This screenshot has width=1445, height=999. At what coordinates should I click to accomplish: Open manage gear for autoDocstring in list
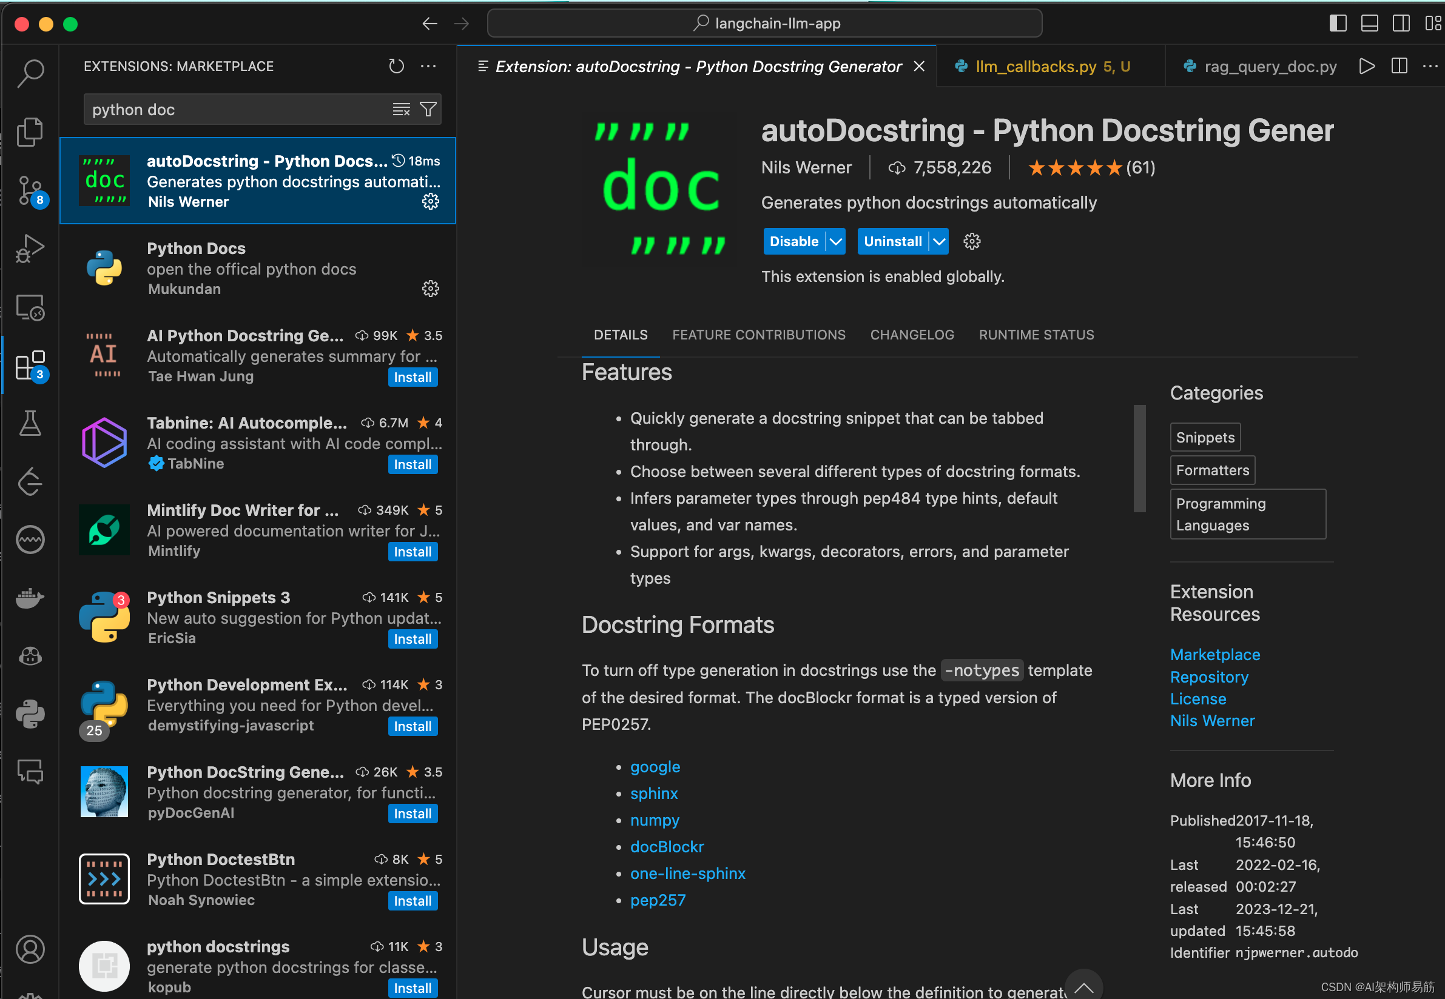(x=430, y=201)
